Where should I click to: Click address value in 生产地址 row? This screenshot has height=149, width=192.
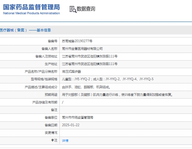pyautogui.click(x=90, y=64)
